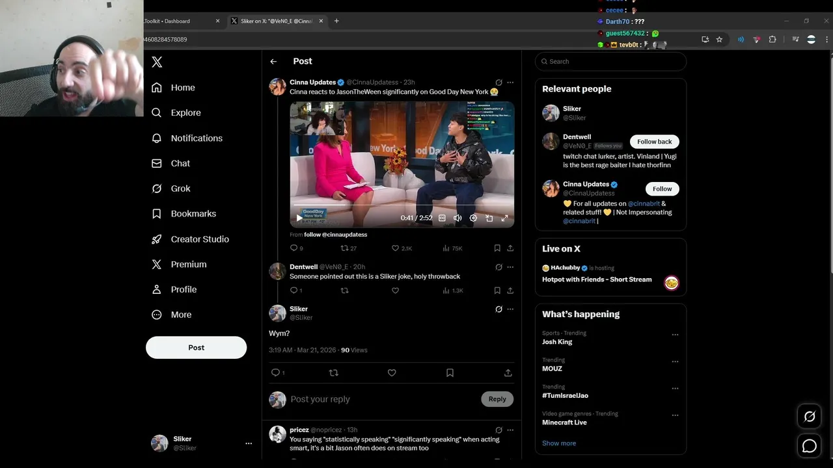Reply to Cinna Updates post (9 replies)
This screenshot has width=833, height=468.
[x=296, y=248]
